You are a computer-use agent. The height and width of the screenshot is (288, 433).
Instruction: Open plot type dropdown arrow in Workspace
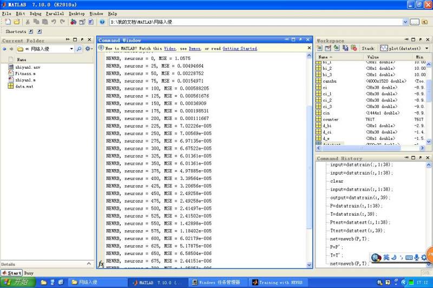click(x=427, y=49)
